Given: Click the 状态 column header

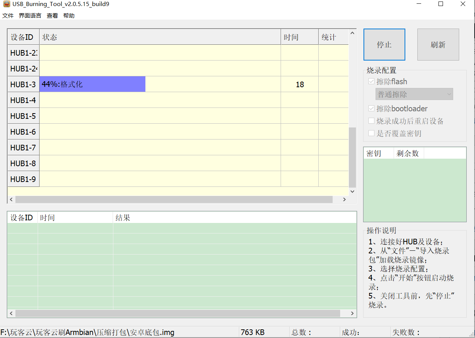Looking at the screenshot, I should point(160,37).
